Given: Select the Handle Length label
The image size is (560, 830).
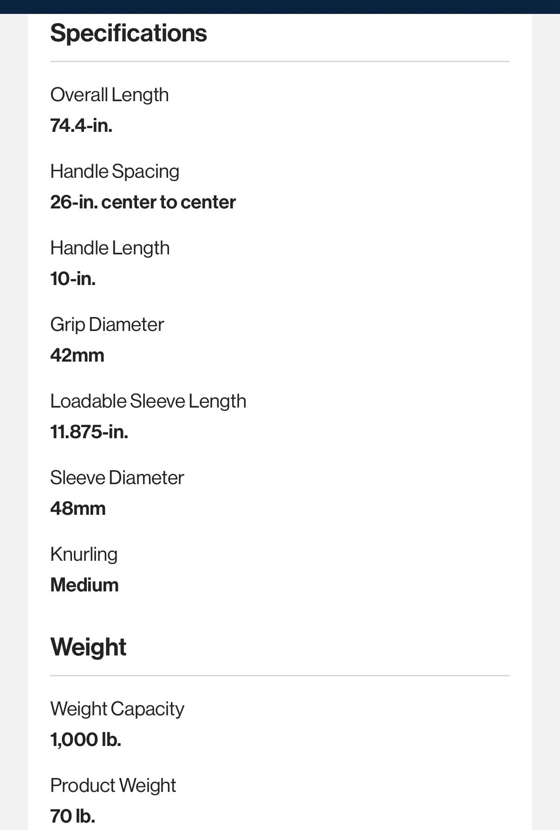Looking at the screenshot, I should (110, 248).
